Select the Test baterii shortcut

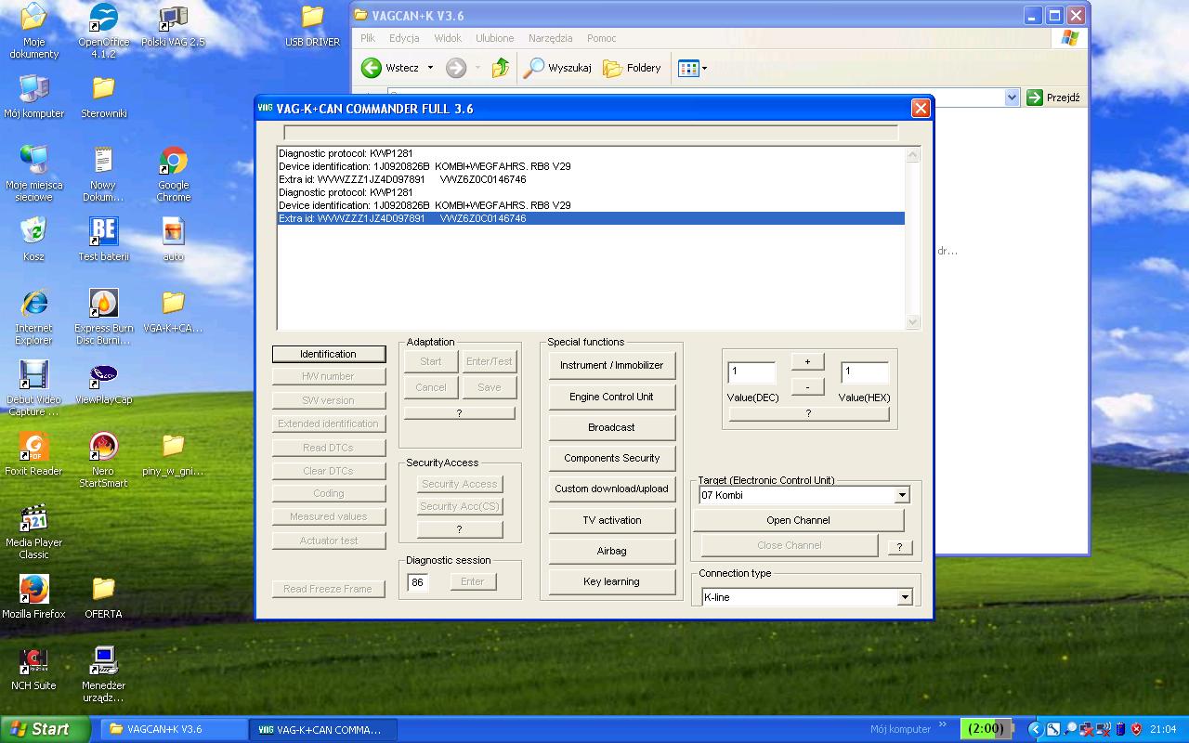(103, 240)
